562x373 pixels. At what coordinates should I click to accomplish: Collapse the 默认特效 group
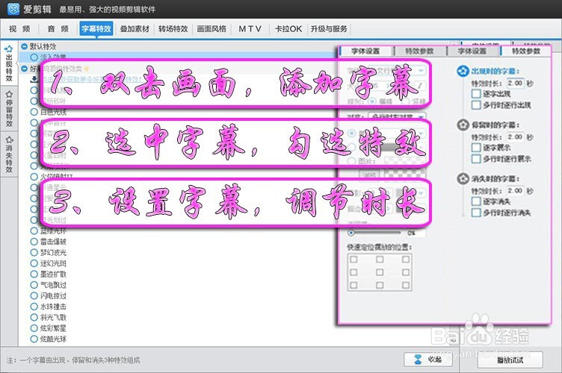pyautogui.click(x=24, y=46)
